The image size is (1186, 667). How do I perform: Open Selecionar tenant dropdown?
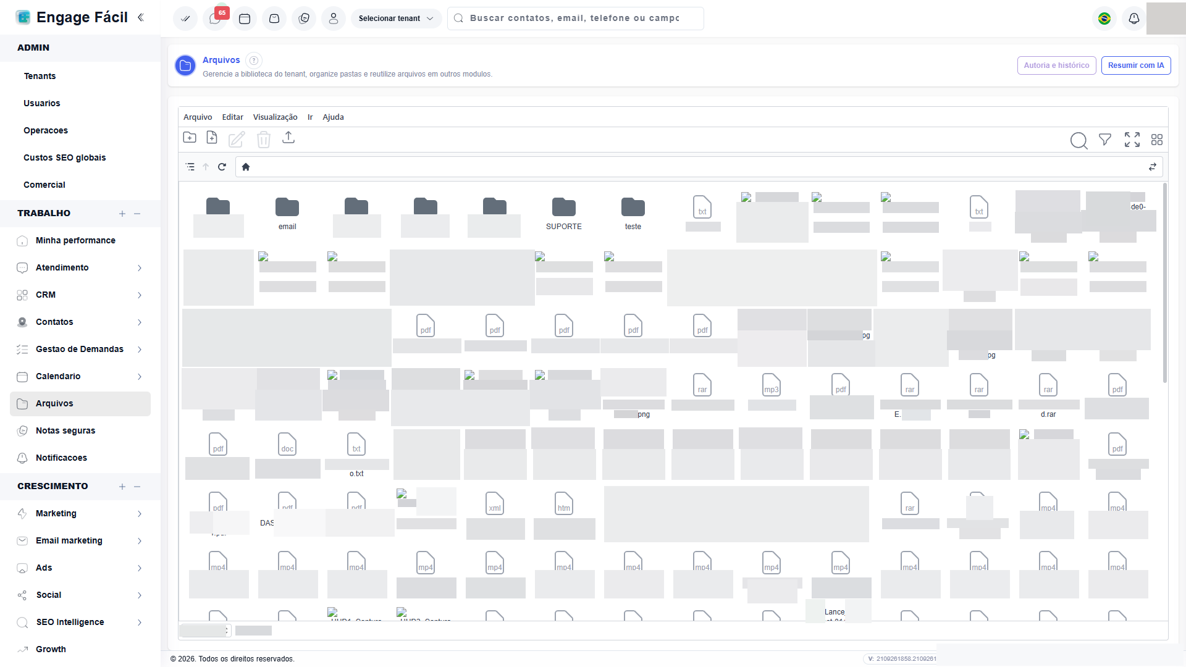coord(396,19)
